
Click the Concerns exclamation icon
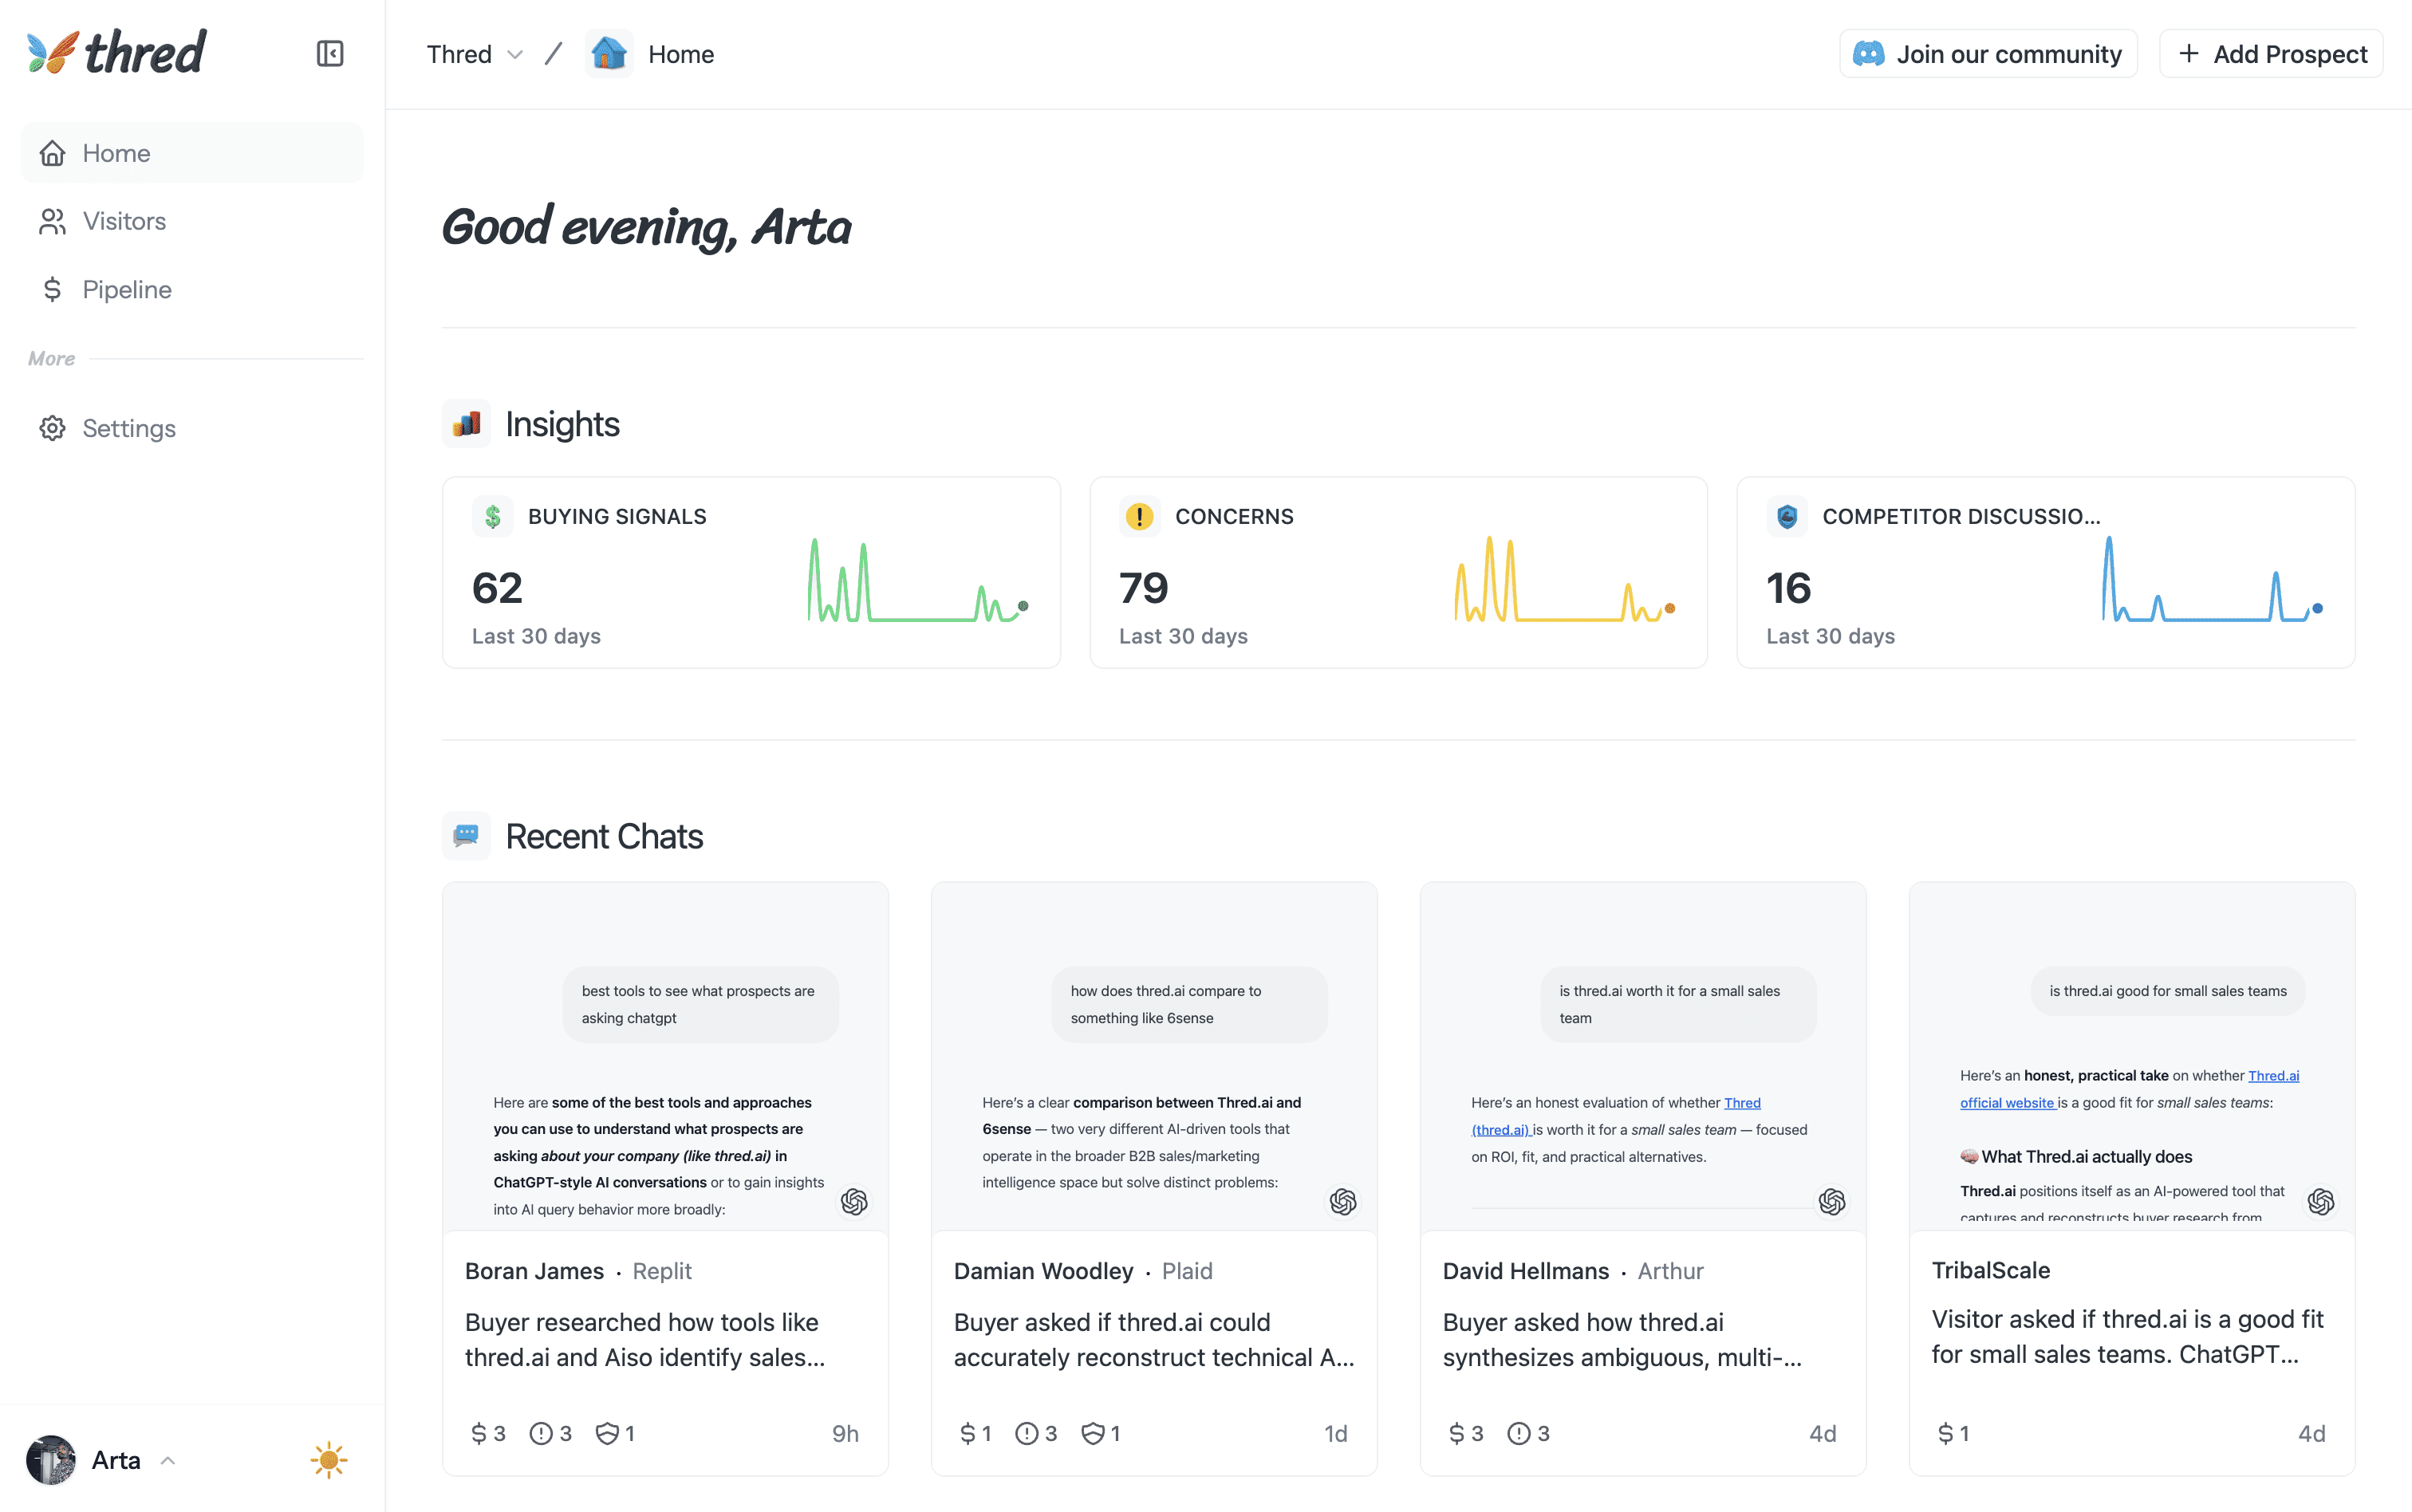(1139, 516)
